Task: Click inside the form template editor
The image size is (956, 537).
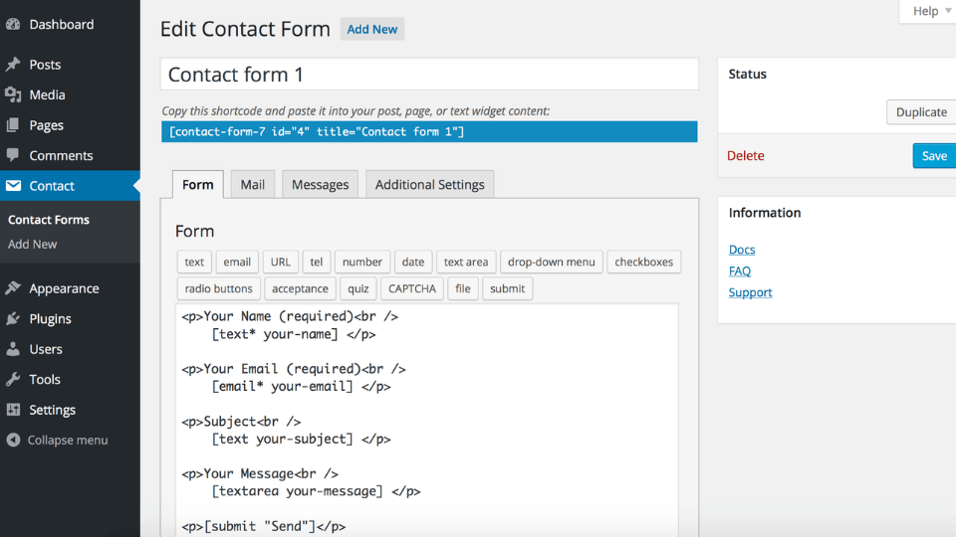Action: pyautogui.click(x=427, y=420)
